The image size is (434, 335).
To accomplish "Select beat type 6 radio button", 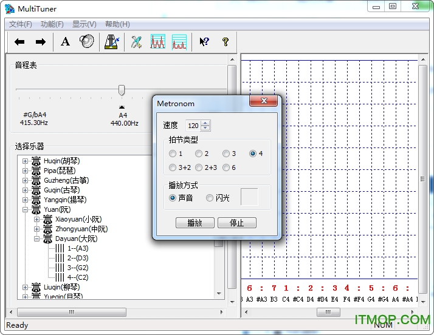I will (x=226, y=167).
